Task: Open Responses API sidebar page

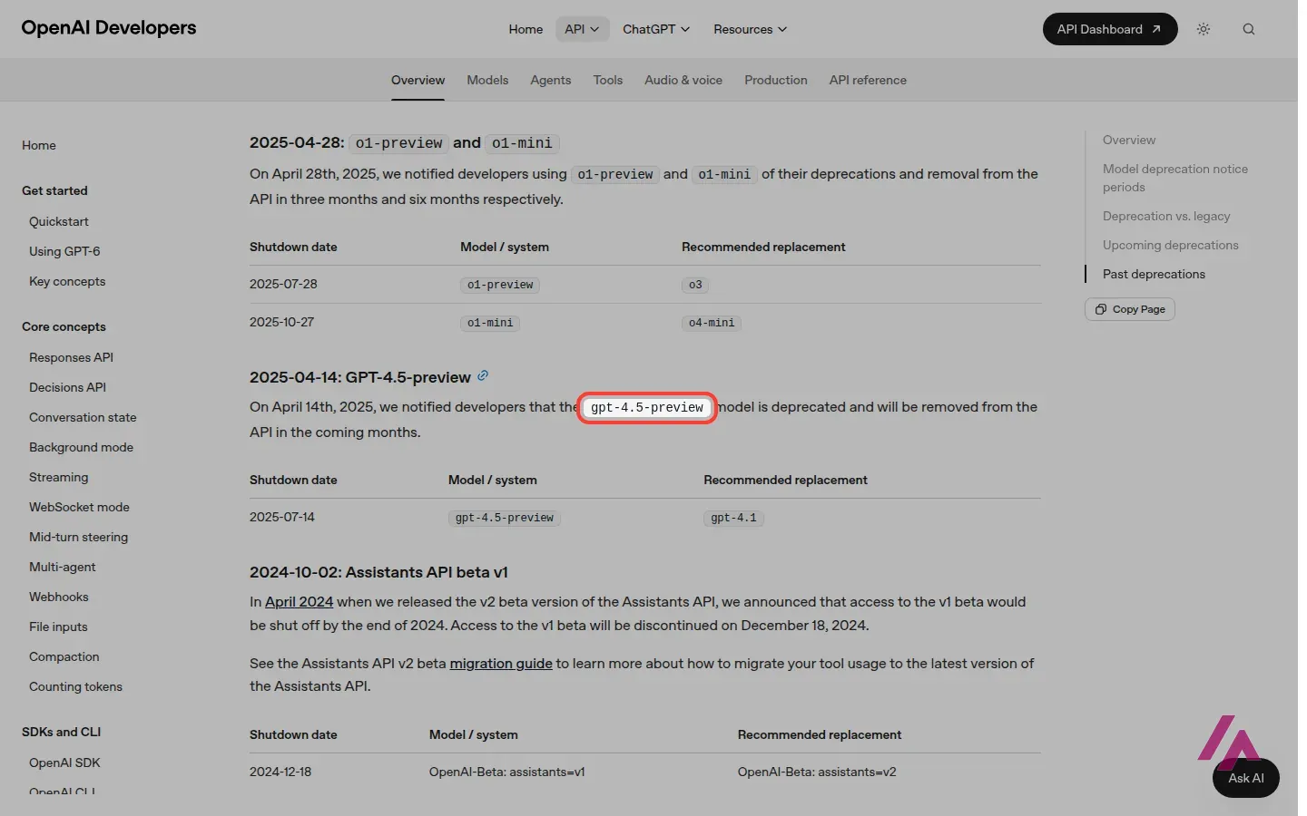Action: [x=71, y=357]
